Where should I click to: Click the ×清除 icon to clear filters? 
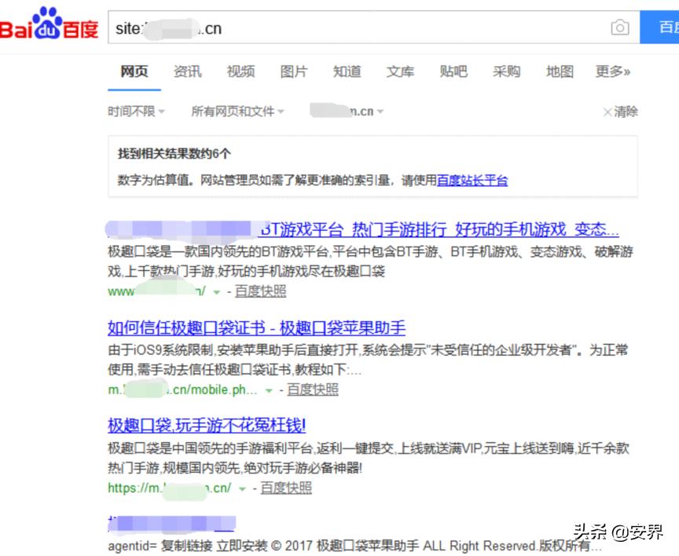point(618,112)
